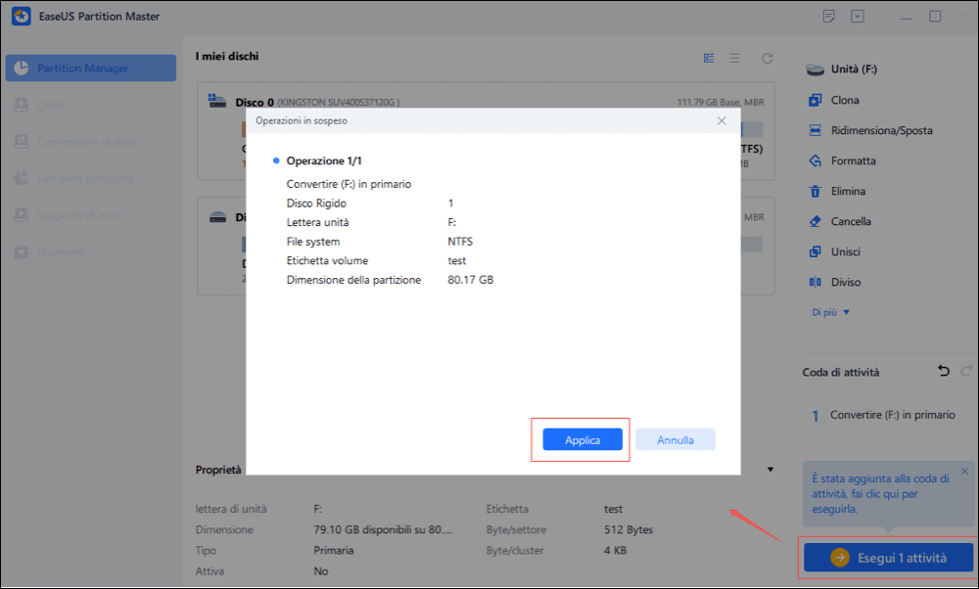Click the 512 Bytes value in Proprietà
The height and width of the screenshot is (589, 979).
[629, 529]
